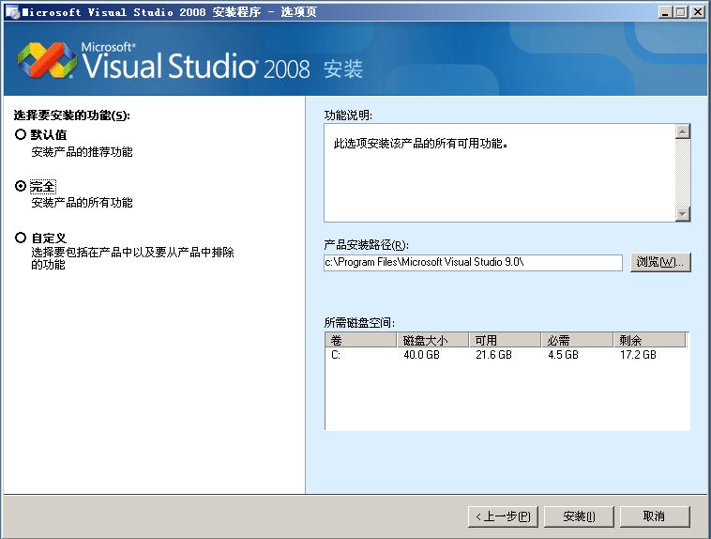
Task: Select the 默认值 radio button
Action: [x=21, y=134]
